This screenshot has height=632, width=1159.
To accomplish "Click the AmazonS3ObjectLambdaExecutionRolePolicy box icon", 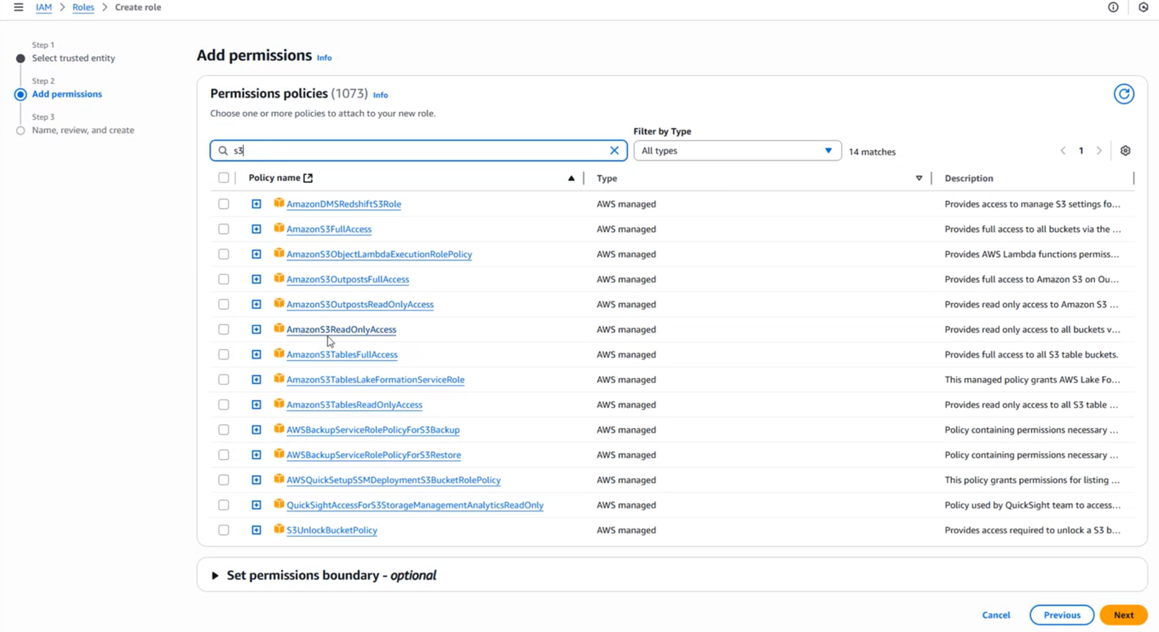I will point(279,253).
